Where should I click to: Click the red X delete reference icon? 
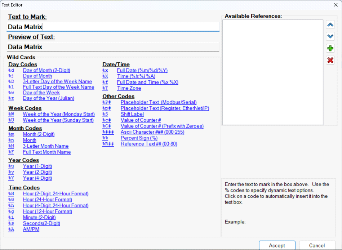pyautogui.click(x=330, y=60)
